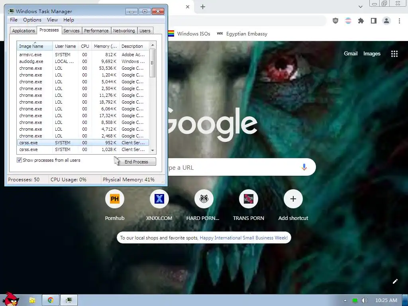Click the plus Add shortcut icon
408x306 pixels.
pyautogui.click(x=293, y=199)
